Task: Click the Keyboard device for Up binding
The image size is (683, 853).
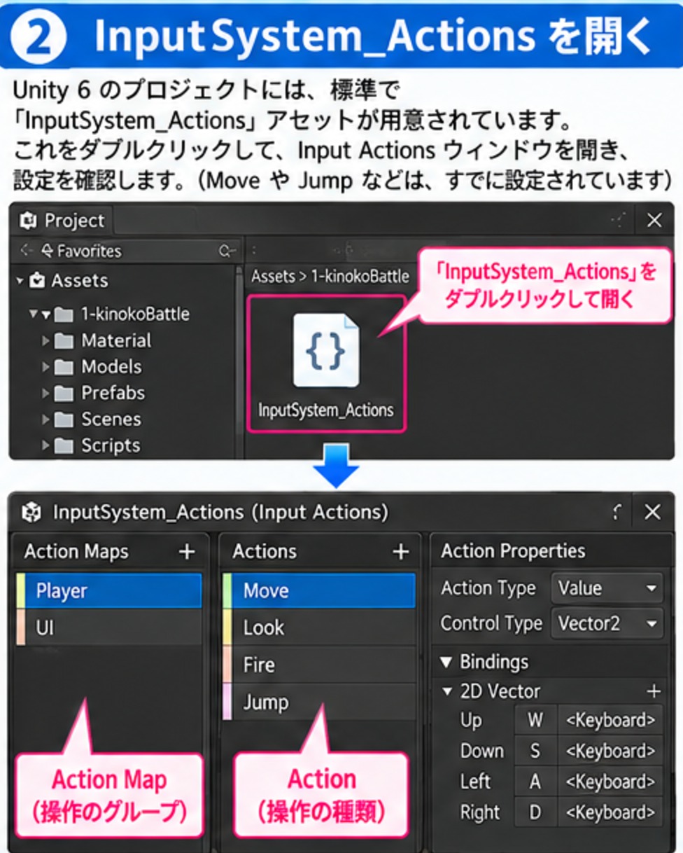Action: [610, 721]
